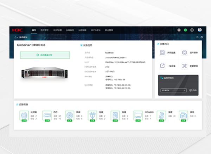
Task: Click the 其他 label text
Action: click(x=192, y=112)
